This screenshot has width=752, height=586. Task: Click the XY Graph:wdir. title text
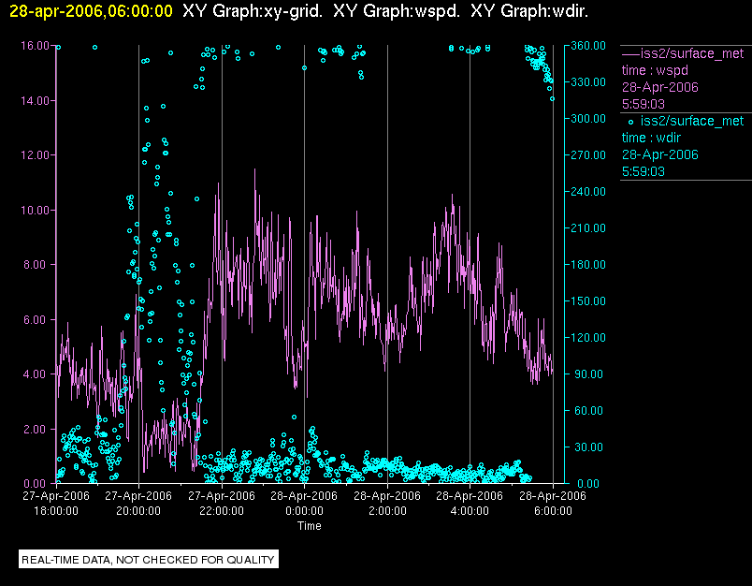coord(529,10)
